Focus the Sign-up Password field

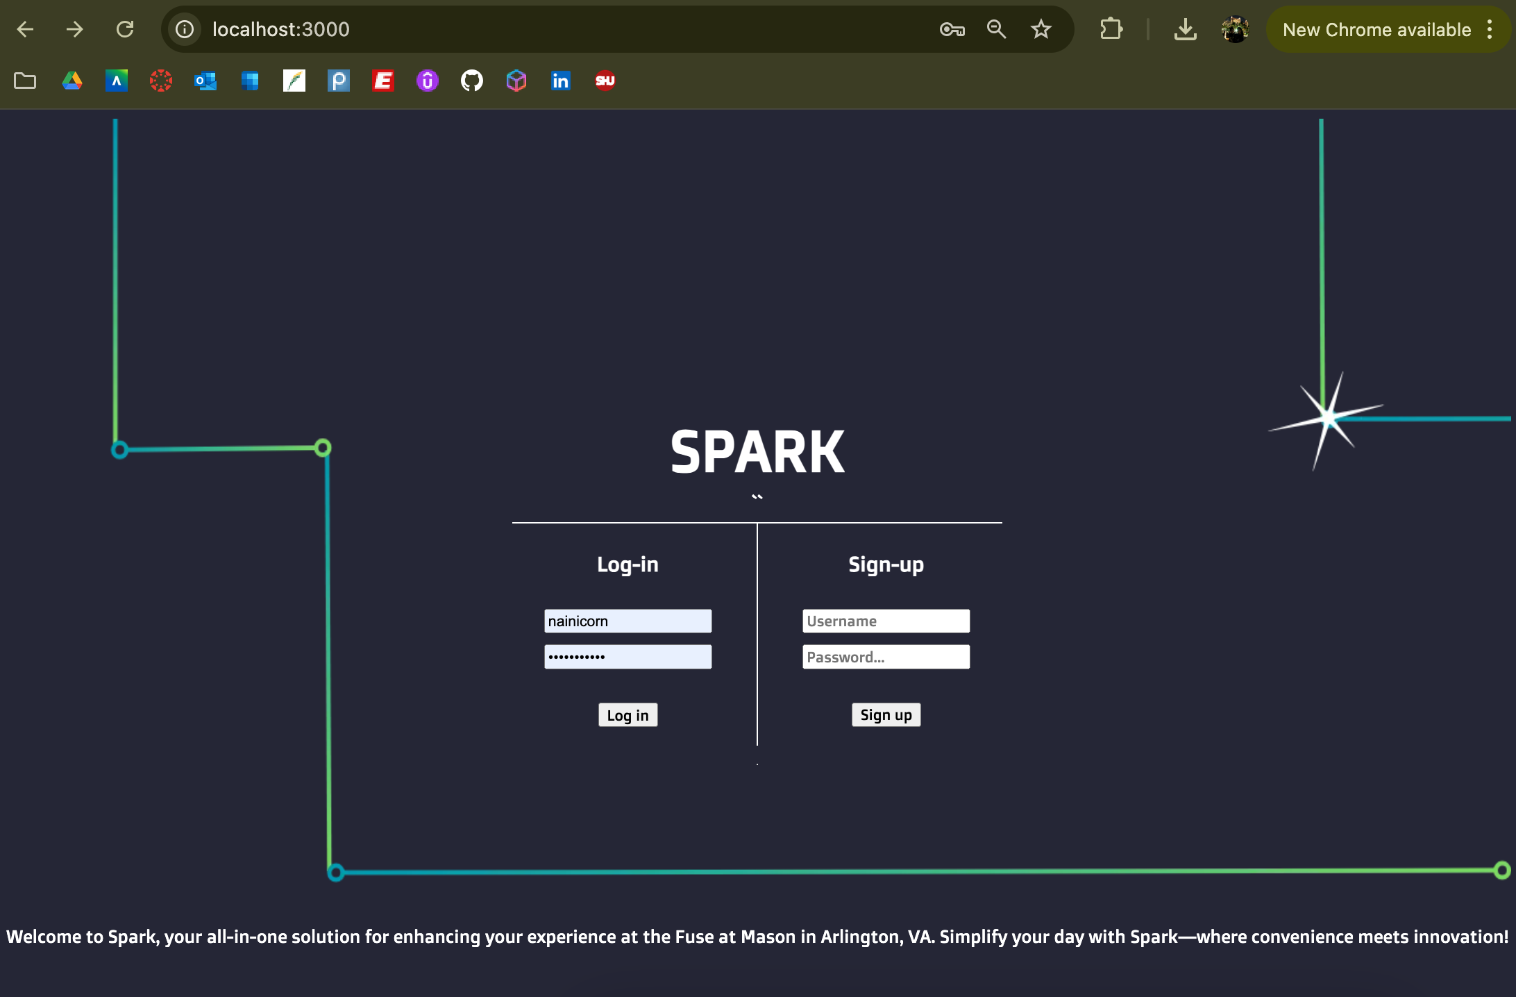(x=886, y=657)
